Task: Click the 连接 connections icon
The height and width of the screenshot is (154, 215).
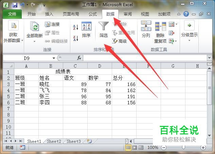Action: pos(48,24)
